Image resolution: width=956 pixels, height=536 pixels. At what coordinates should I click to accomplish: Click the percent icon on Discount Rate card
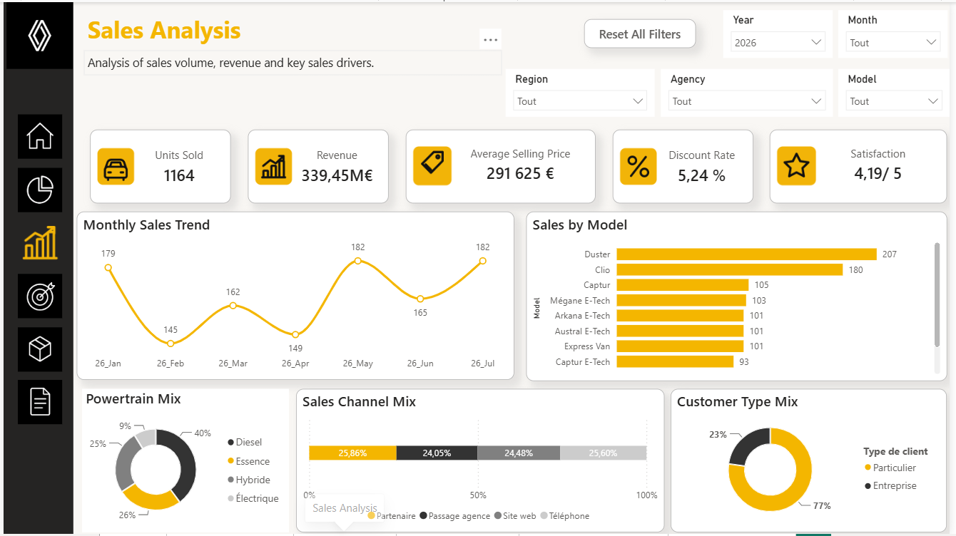click(639, 167)
